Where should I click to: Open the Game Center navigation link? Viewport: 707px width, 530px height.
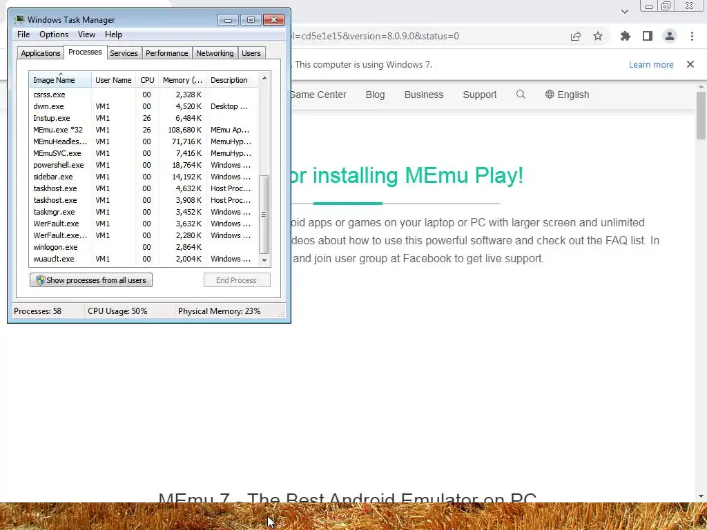318,95
